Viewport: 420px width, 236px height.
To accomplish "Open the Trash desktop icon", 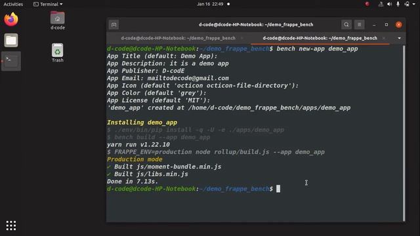I will coord(57,53).
